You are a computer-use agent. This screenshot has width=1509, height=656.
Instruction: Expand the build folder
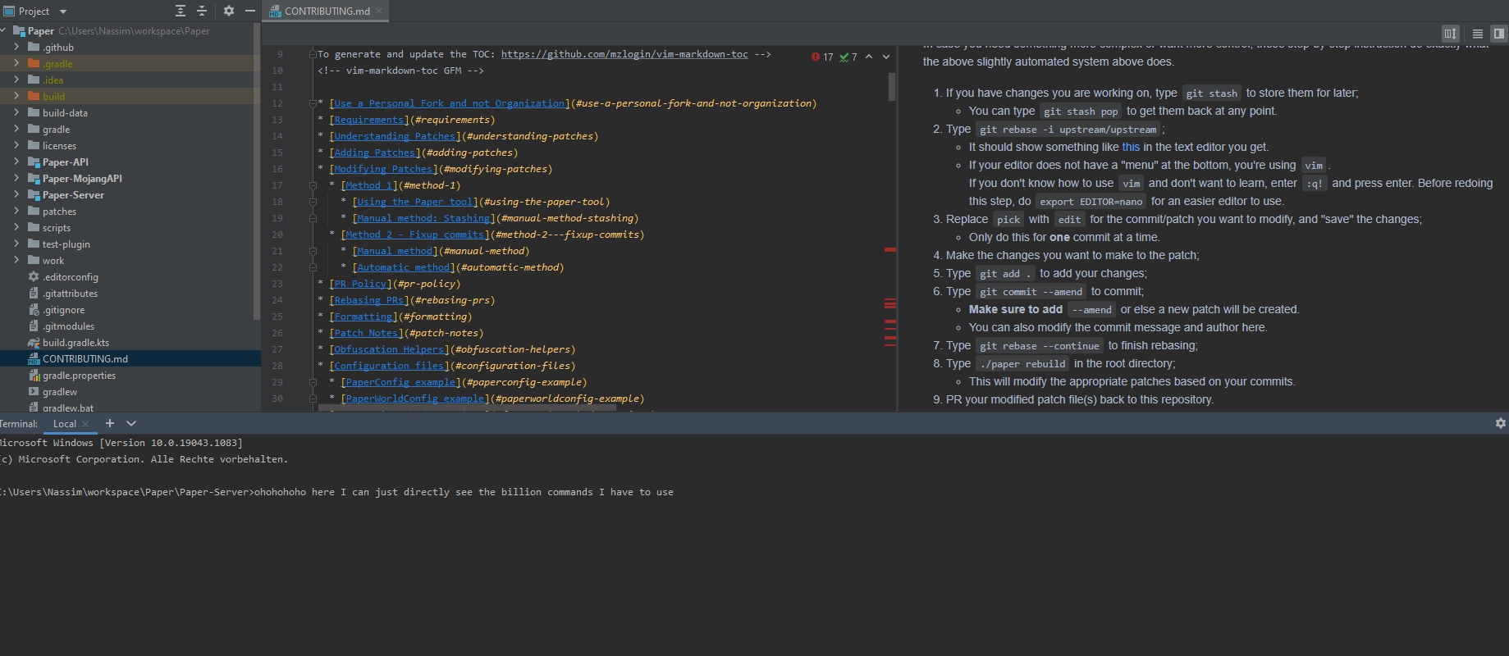(x=16, y=97)
